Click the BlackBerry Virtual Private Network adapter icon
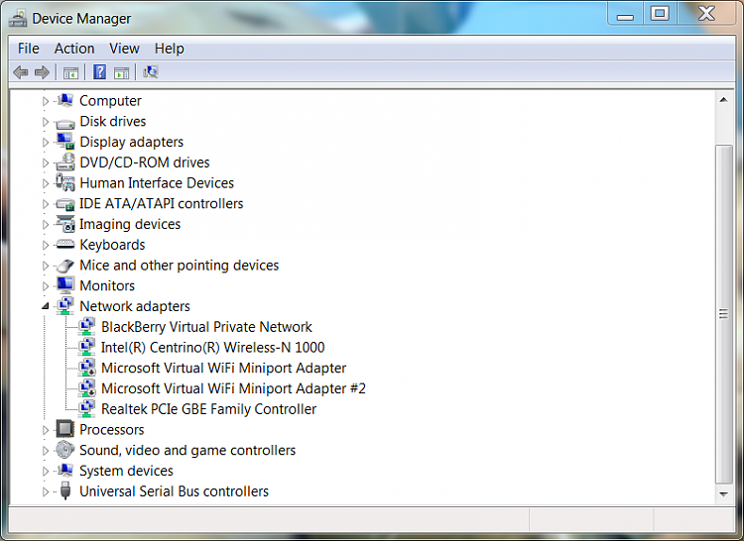The image size is (744, 541). point(87,326)
